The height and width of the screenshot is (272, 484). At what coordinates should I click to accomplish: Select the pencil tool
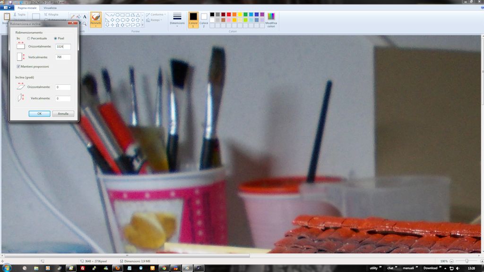72,16
